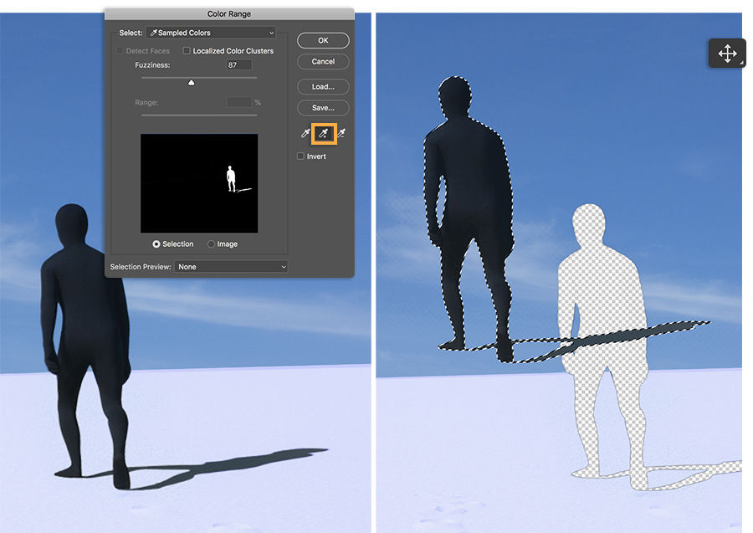The image size is (753, 533).
Task: Confirm with the OK button
Action: (323, 40)
